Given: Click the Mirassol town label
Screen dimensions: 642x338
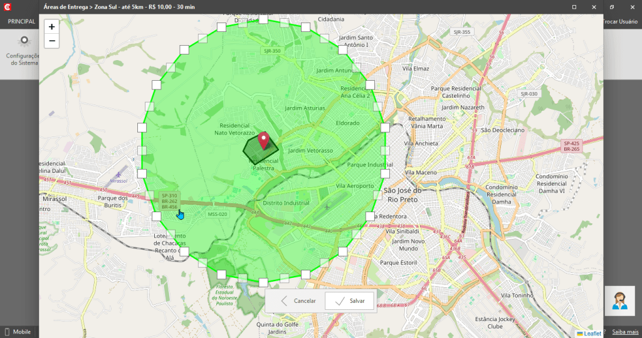Looking at the screenshot, I should 55,198.
